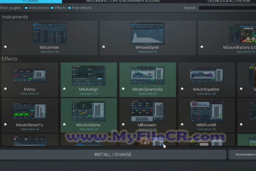Click Subscription OK under MDrummer
Screen dimensions: 256x171
tap(49, 52)
